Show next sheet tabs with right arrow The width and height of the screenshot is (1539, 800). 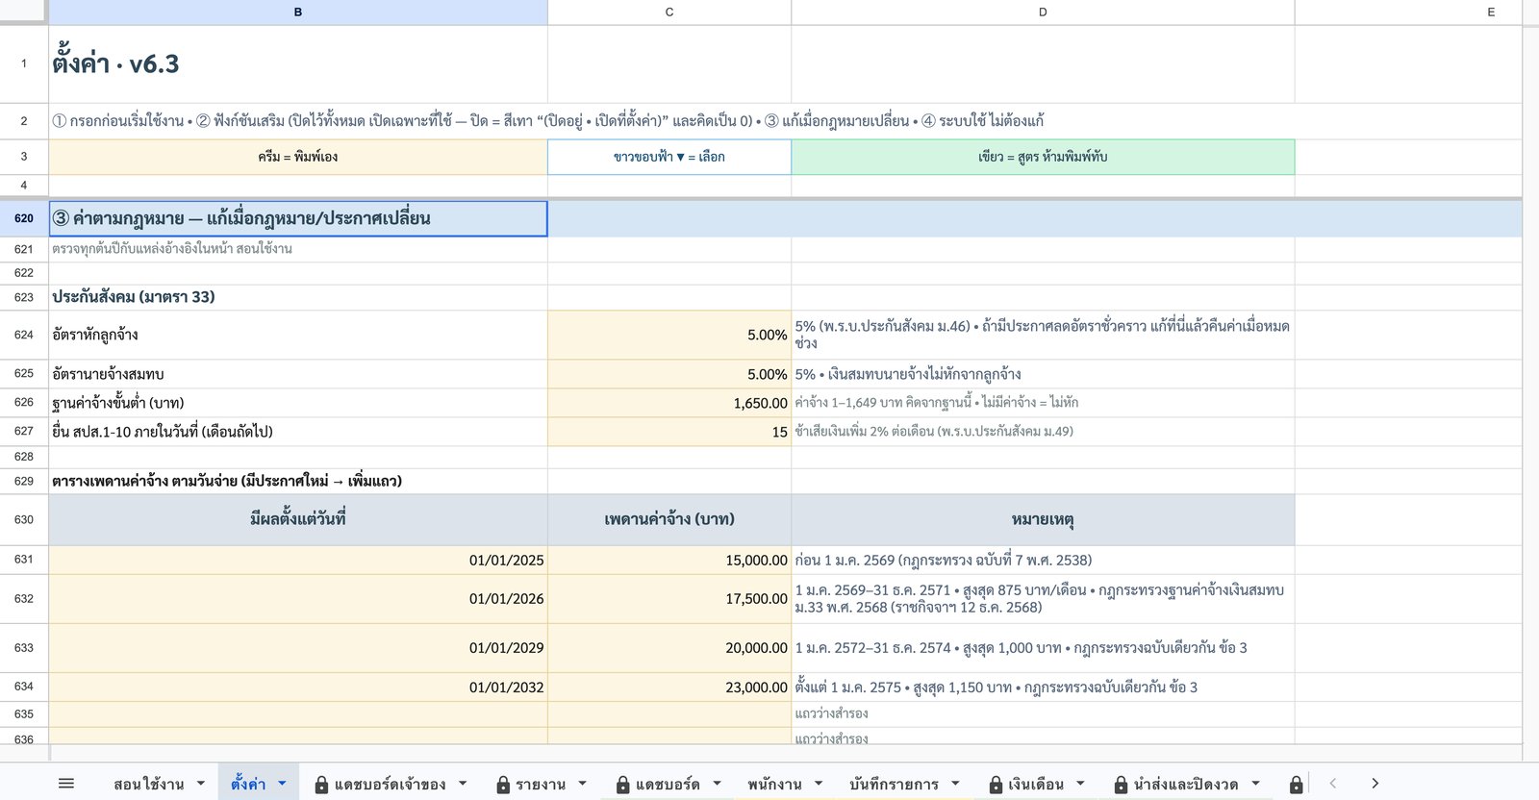(1375, 784)
